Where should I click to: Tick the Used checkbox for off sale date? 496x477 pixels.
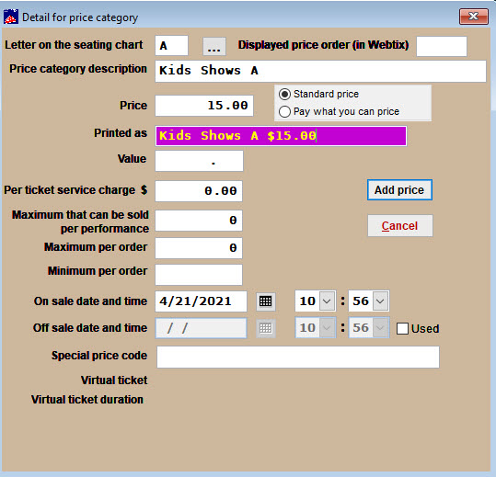coord(402,328)
